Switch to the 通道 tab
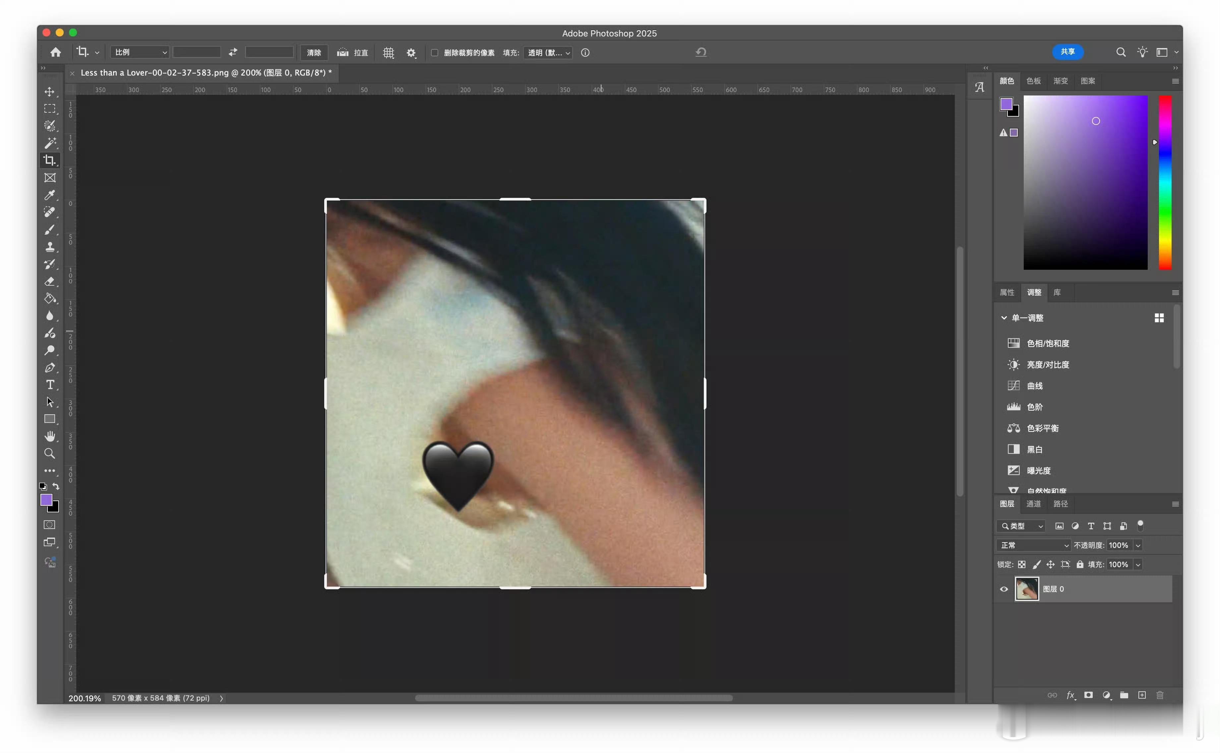Screen dimensions: 1220x753 point(1033,504)
